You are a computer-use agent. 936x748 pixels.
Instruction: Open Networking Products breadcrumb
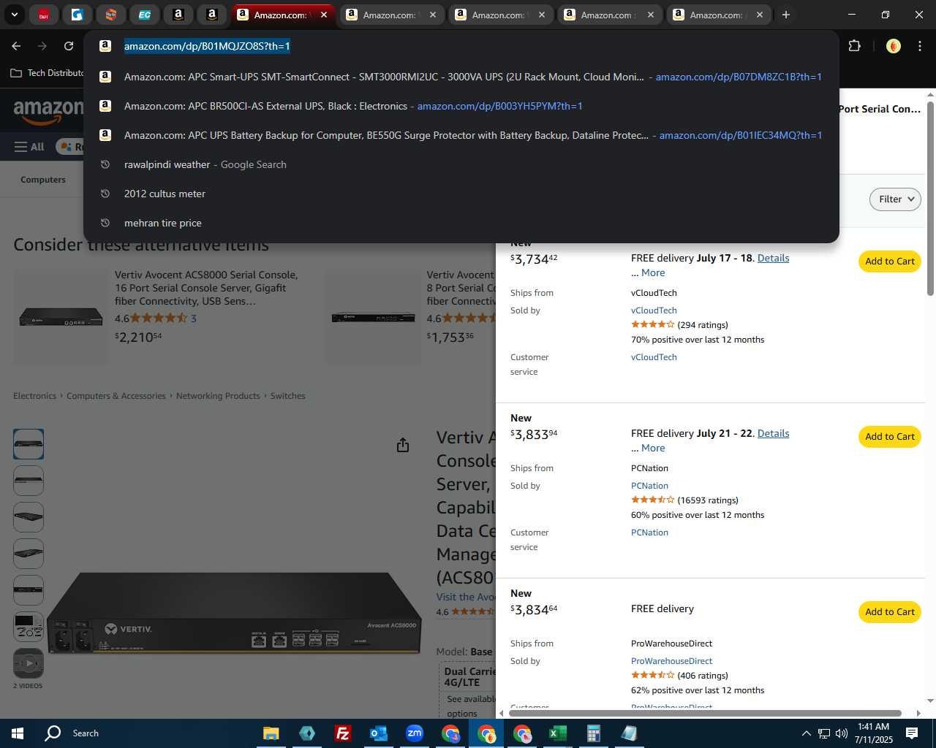tap(218, 396)
